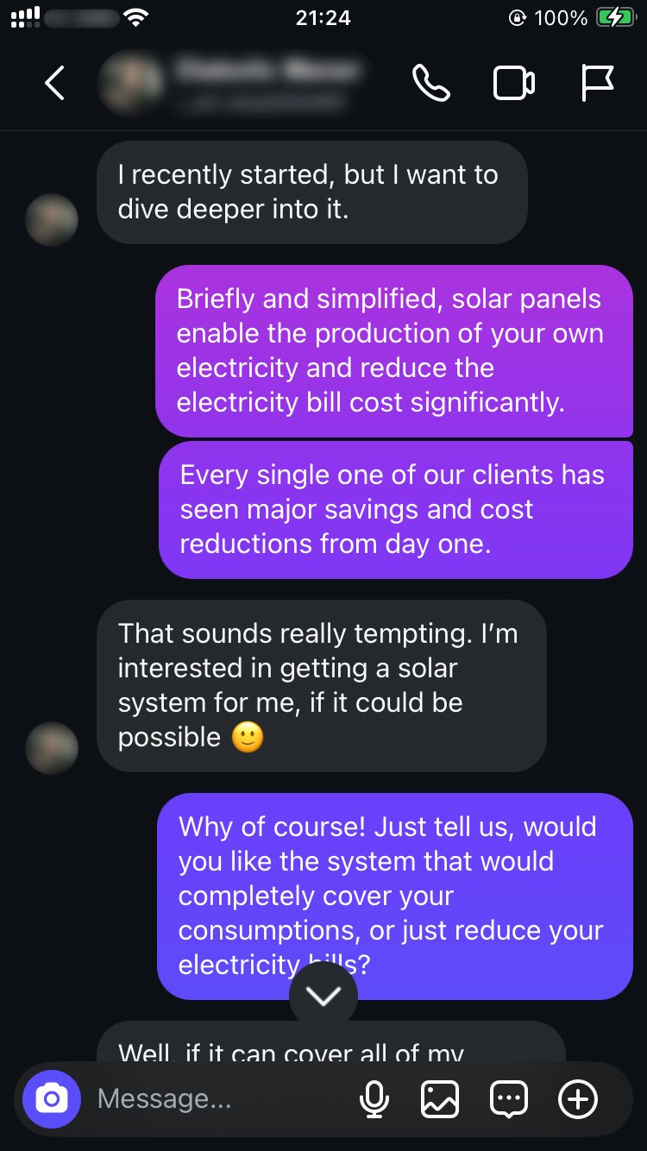Tap the "Every single one of our clients" message
This screenshot has height=1151, width=647.
395,509
